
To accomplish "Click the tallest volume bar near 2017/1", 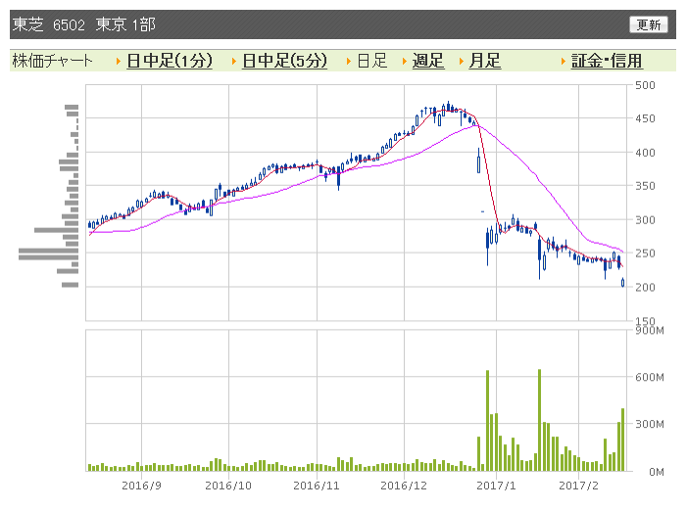I will click(x=487, y=421).
